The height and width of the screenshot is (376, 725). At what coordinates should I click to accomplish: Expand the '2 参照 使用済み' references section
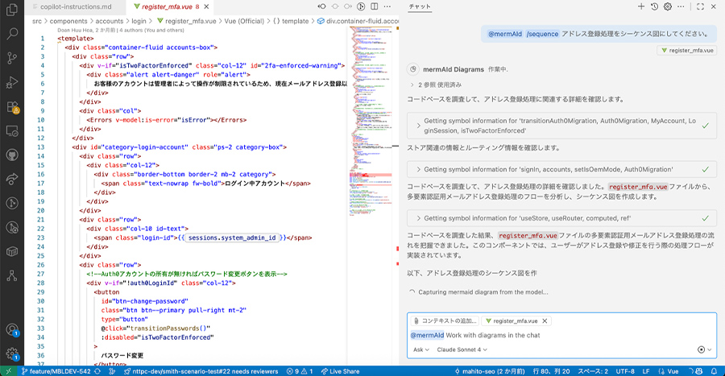[x=439, y=85]
